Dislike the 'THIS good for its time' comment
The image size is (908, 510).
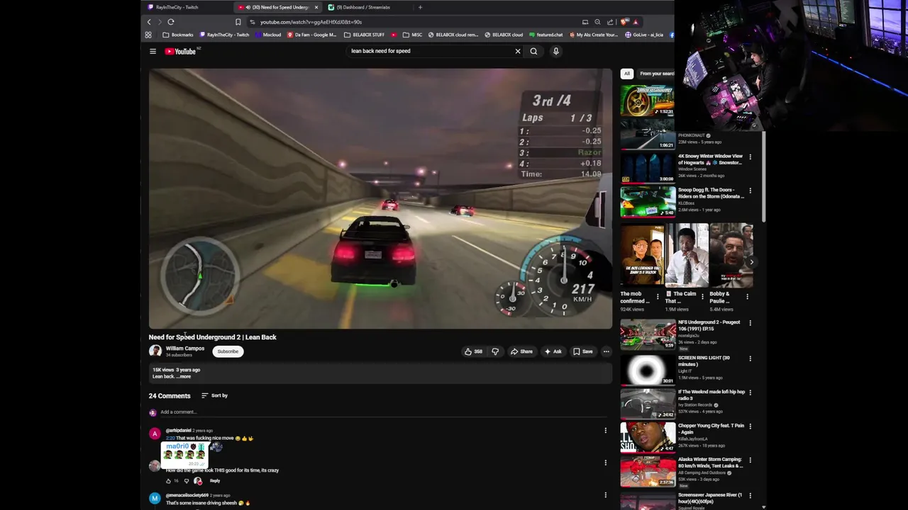tap(186, 481)
